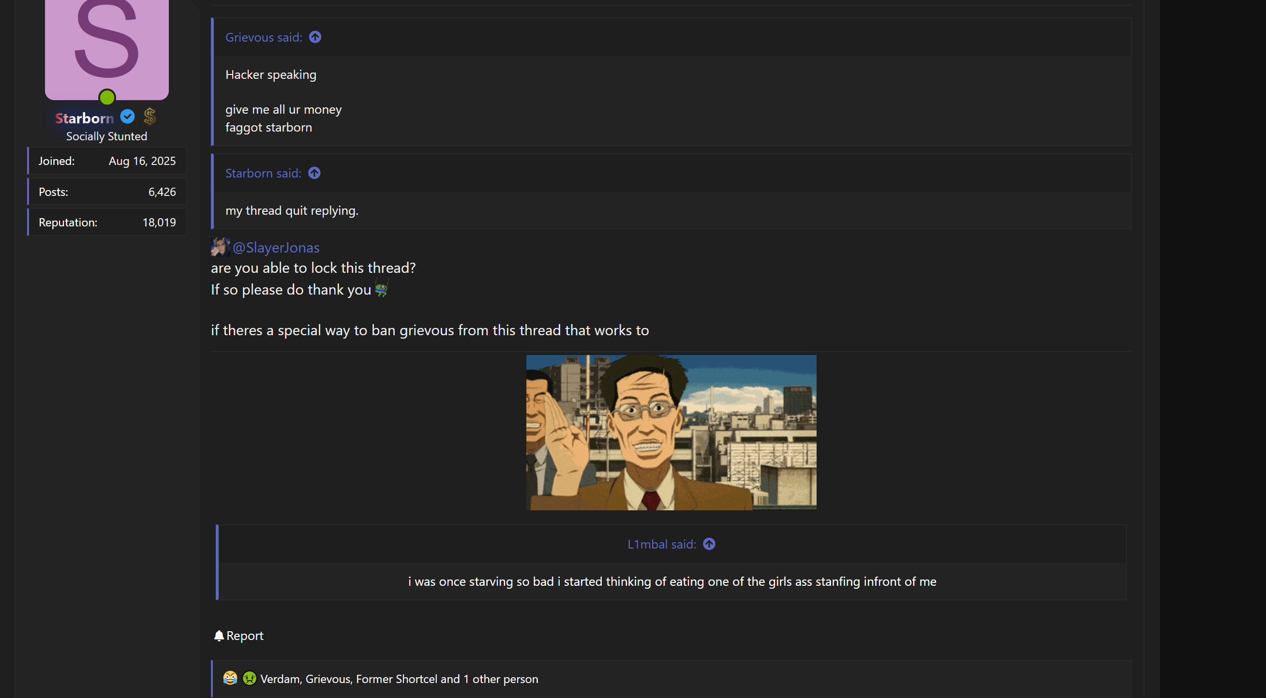Click the pepe frog emoji after 'thank you'
The width and height of the screenshot is (1266, 698).
381,289
